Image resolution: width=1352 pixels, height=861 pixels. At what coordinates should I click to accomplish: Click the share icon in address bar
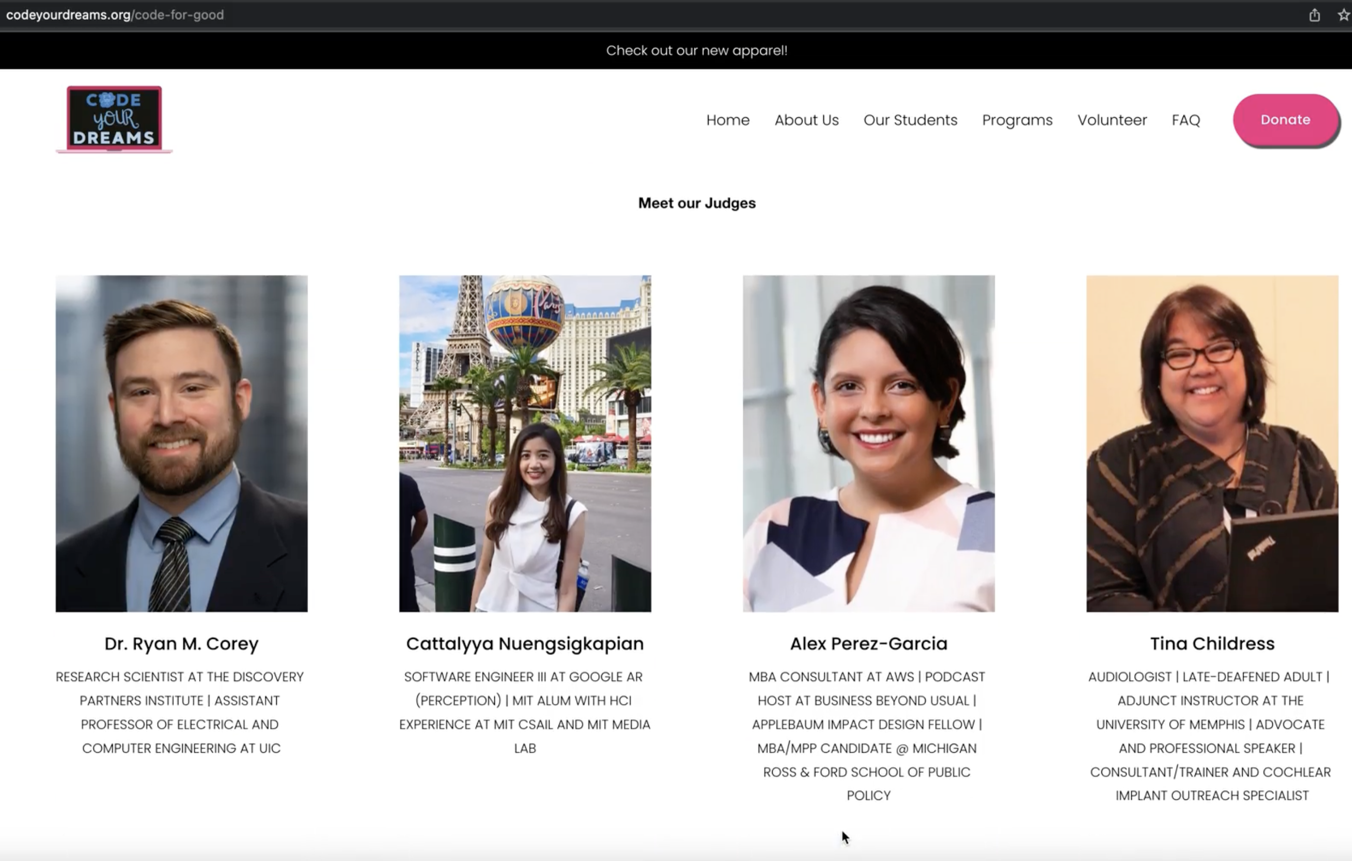click(x=1314, y=15)
